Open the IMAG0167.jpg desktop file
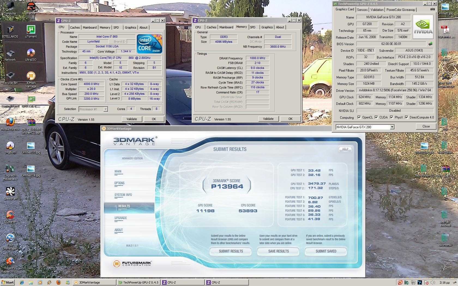This screenshot has width=458, height=286. pyautogui.click(x=424, y=148)
